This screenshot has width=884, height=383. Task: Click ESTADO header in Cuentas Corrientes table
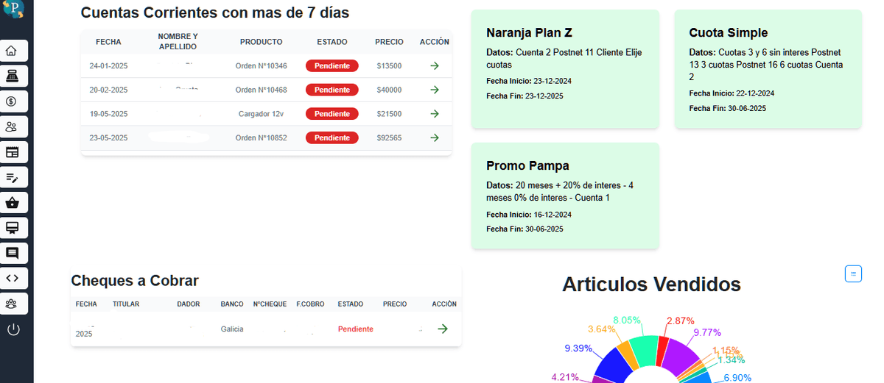point(332,42)
